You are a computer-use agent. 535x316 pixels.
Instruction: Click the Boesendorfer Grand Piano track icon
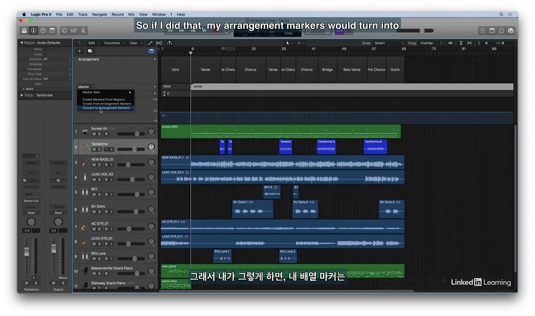[85, 271]
